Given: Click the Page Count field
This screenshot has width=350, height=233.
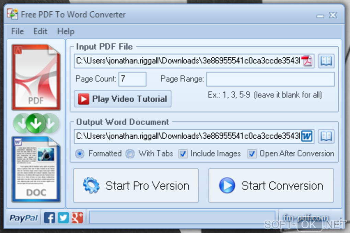Looking at the screenshot, I should pos(132,79).
